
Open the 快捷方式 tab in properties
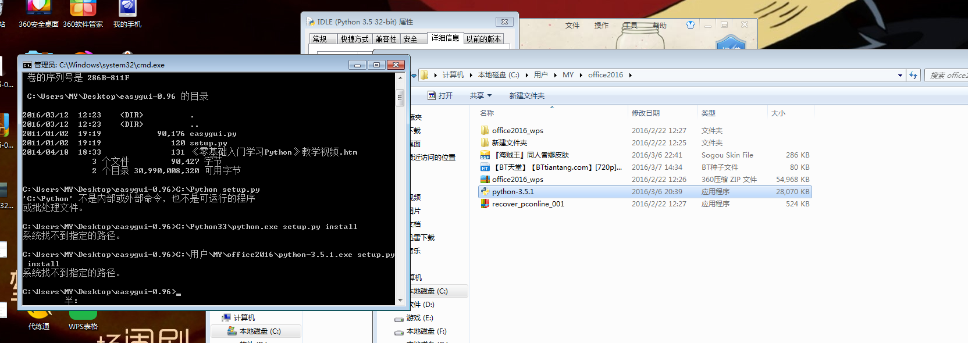[x=354, y=39]
